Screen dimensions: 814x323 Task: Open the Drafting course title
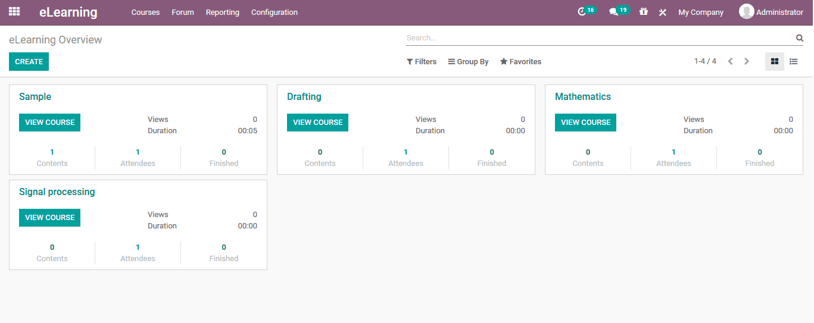point(304,97)
